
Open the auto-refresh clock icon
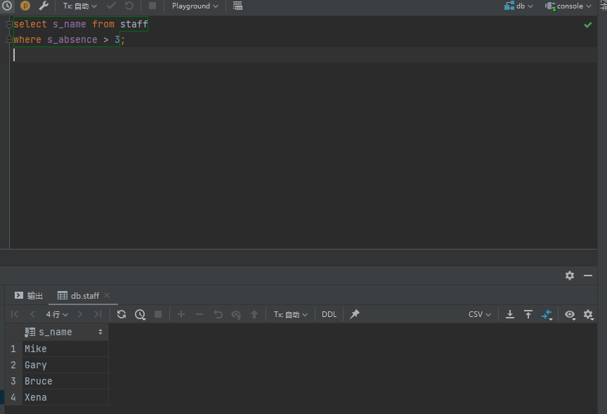click(x=140, y=314)
